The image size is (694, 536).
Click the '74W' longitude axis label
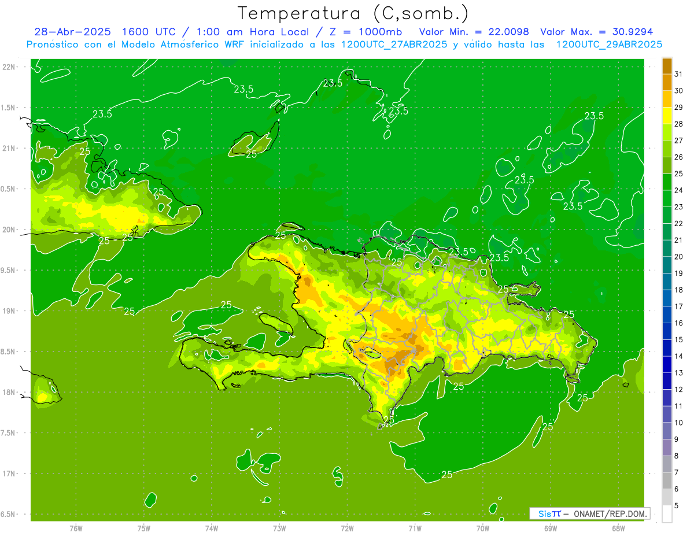212,528
